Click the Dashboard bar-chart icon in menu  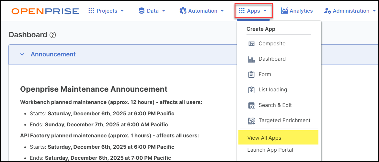coord(251,59)
